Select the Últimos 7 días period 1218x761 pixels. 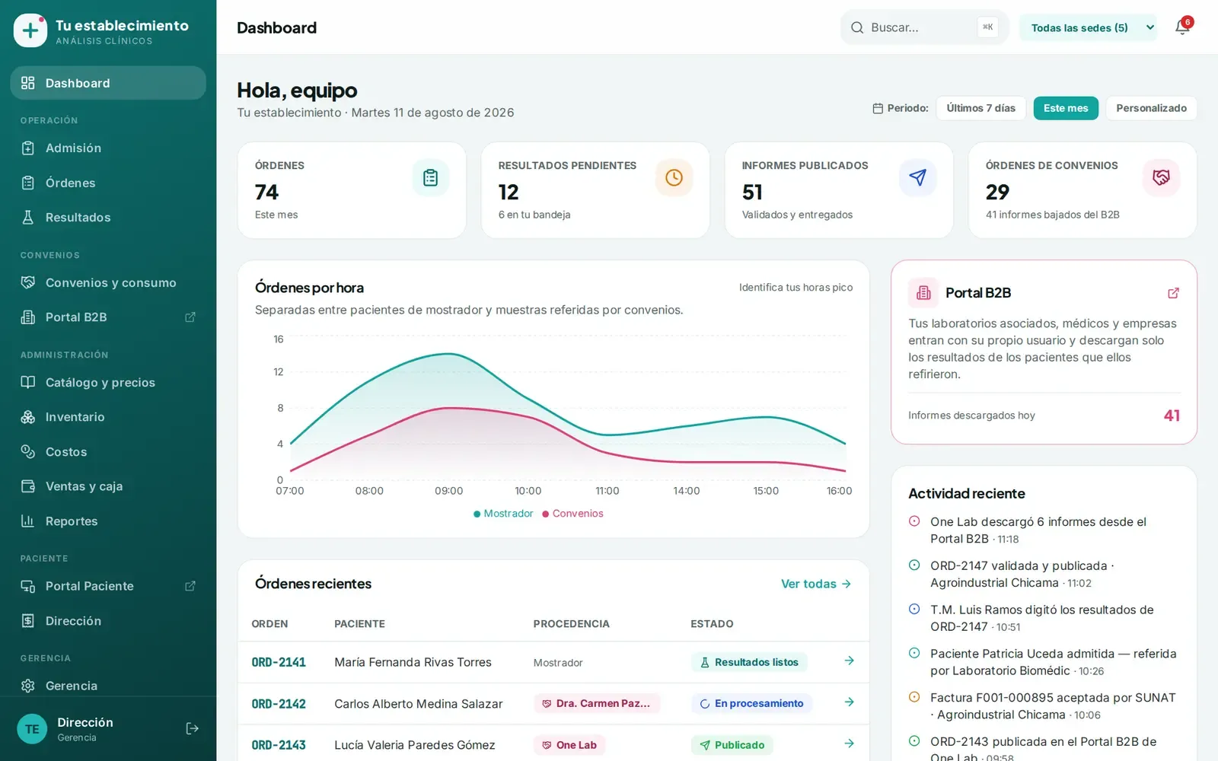click(x=980, y=108)
